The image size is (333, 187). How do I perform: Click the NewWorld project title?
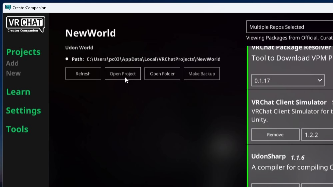pos(90,33)
